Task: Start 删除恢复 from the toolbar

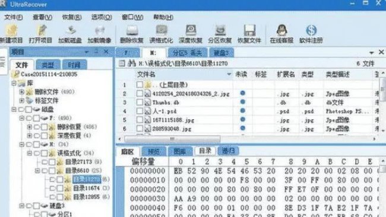Action: tap(132, 34)
